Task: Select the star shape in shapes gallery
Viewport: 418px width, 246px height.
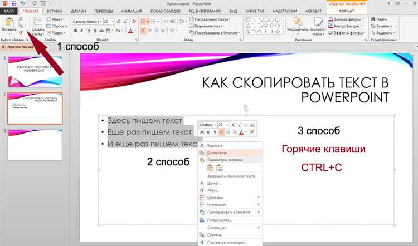Action: 278,32
